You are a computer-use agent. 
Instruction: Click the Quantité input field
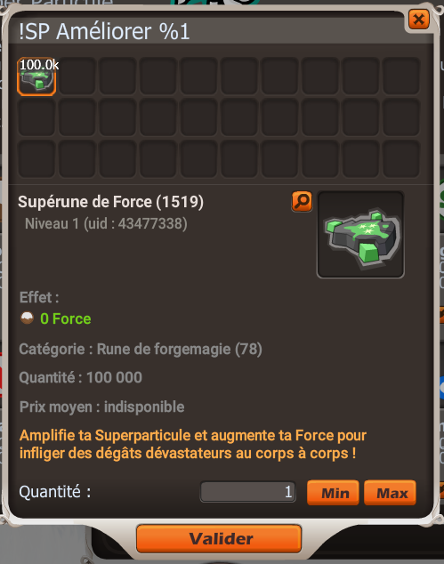pos(248,492)
